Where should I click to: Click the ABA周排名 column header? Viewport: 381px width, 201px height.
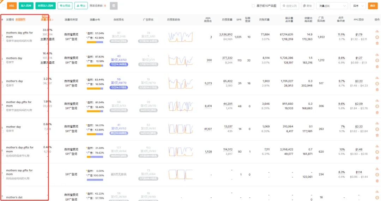pyautogui.click(x=208, y=20)
